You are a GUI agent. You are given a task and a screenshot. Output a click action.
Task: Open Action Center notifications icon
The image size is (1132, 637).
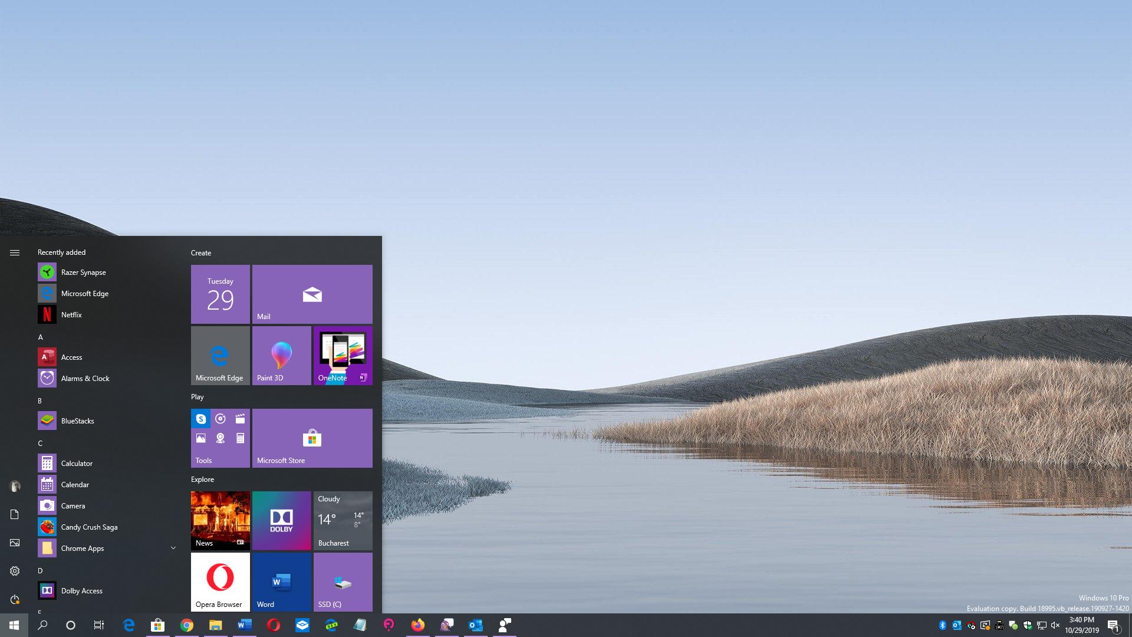point(1113,625)
